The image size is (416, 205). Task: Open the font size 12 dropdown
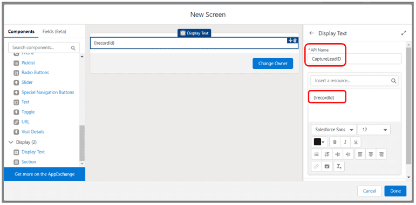(x=374, y=130)
